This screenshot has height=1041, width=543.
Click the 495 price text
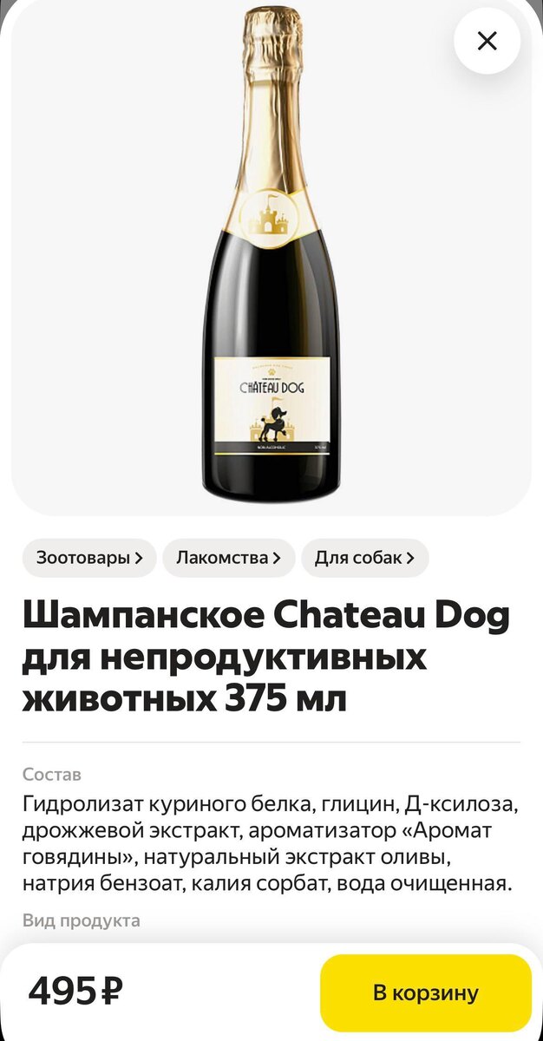[64, 991]
